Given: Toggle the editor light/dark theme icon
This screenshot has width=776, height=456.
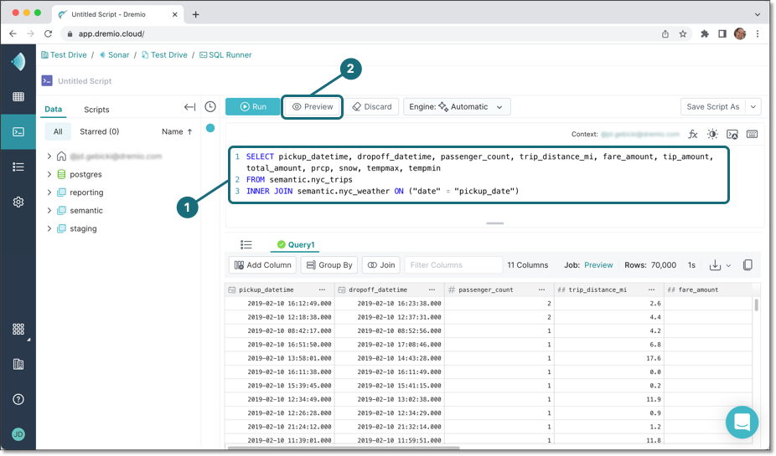Looking at the screenshot, I should tap(712, 134).
